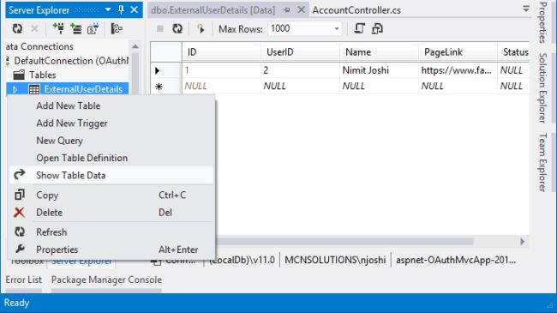Pin the Server Explorer panel
The width and height of the screenshot is (557, 313).
tap(121, 10)
